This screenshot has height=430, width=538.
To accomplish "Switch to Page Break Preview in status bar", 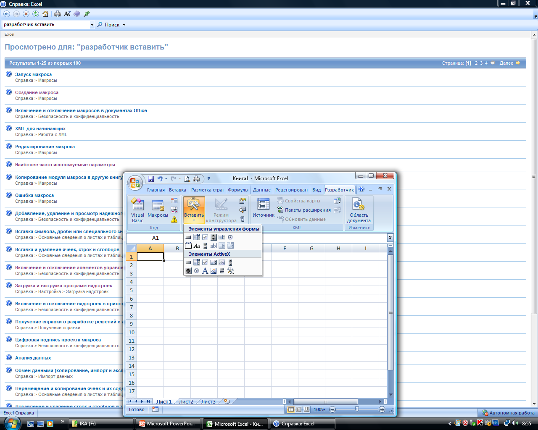I will click(307, 409).
